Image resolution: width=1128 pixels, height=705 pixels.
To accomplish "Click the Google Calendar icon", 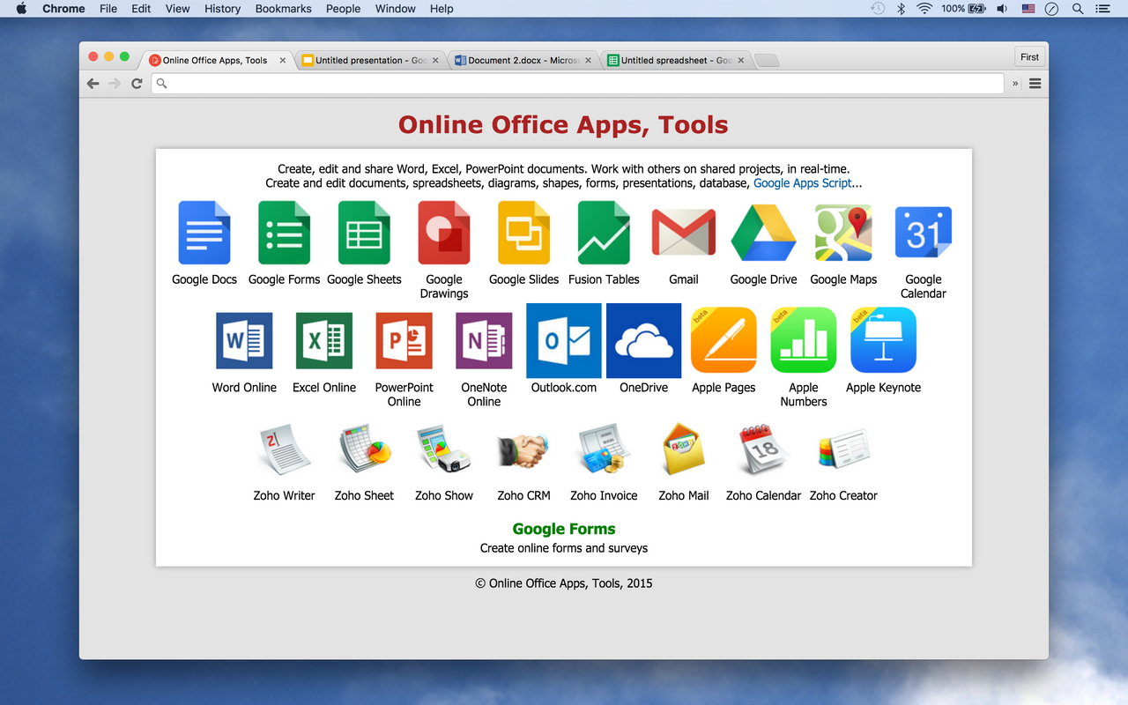I will click(923, 232).
